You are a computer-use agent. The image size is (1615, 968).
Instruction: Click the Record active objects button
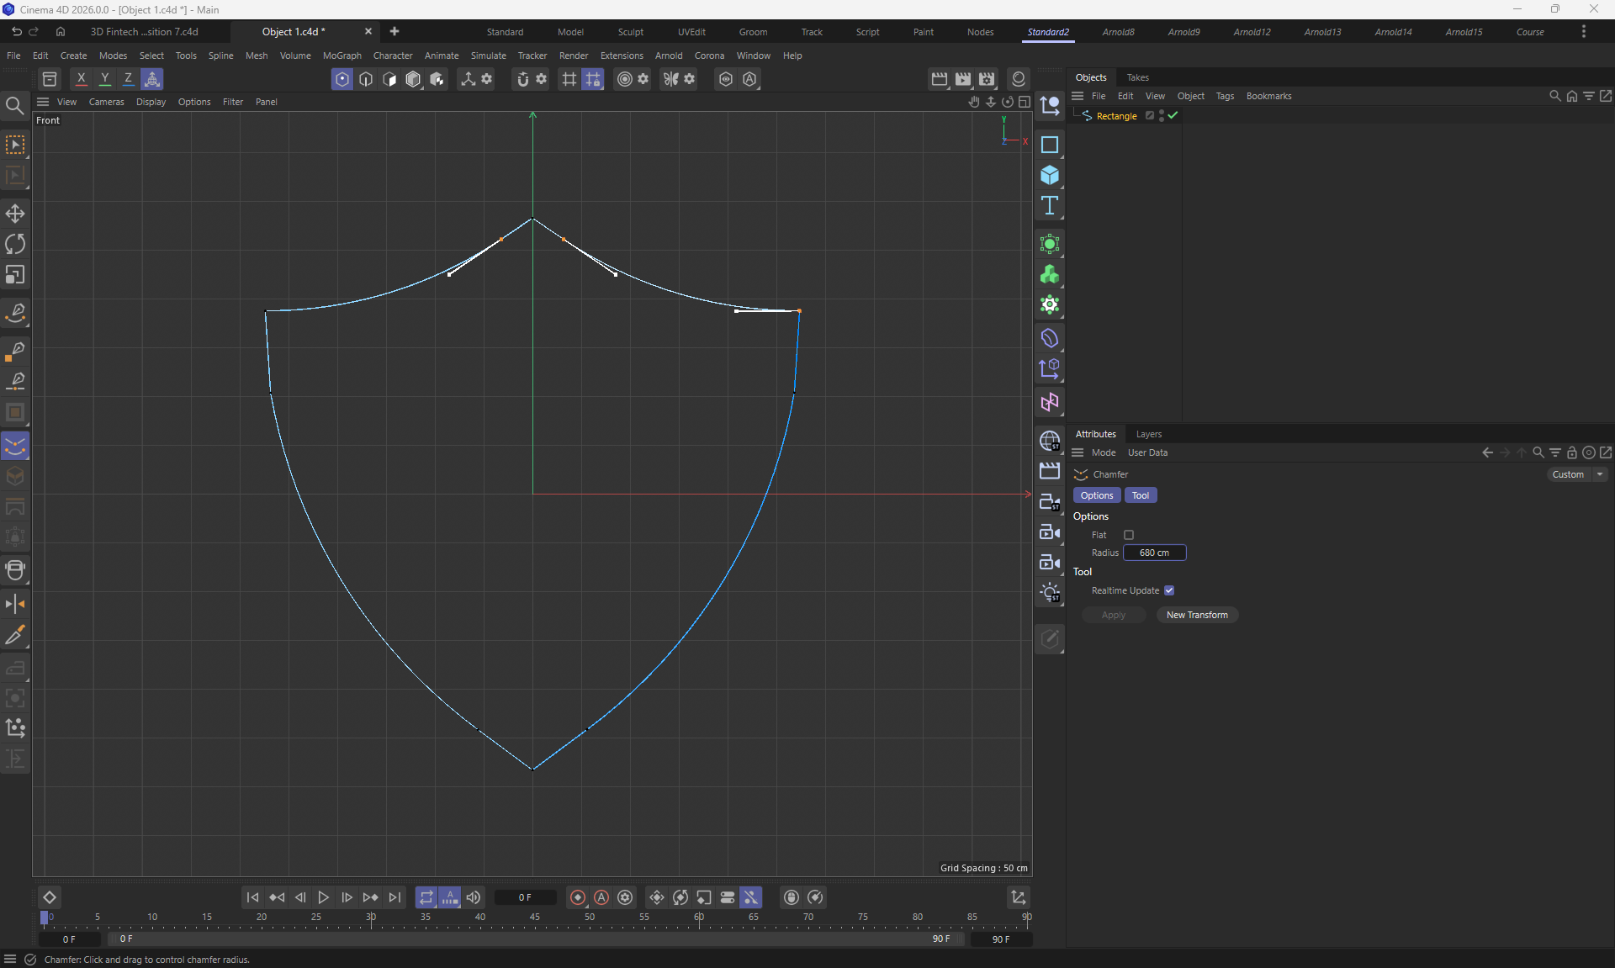click(x=578, y=897)
